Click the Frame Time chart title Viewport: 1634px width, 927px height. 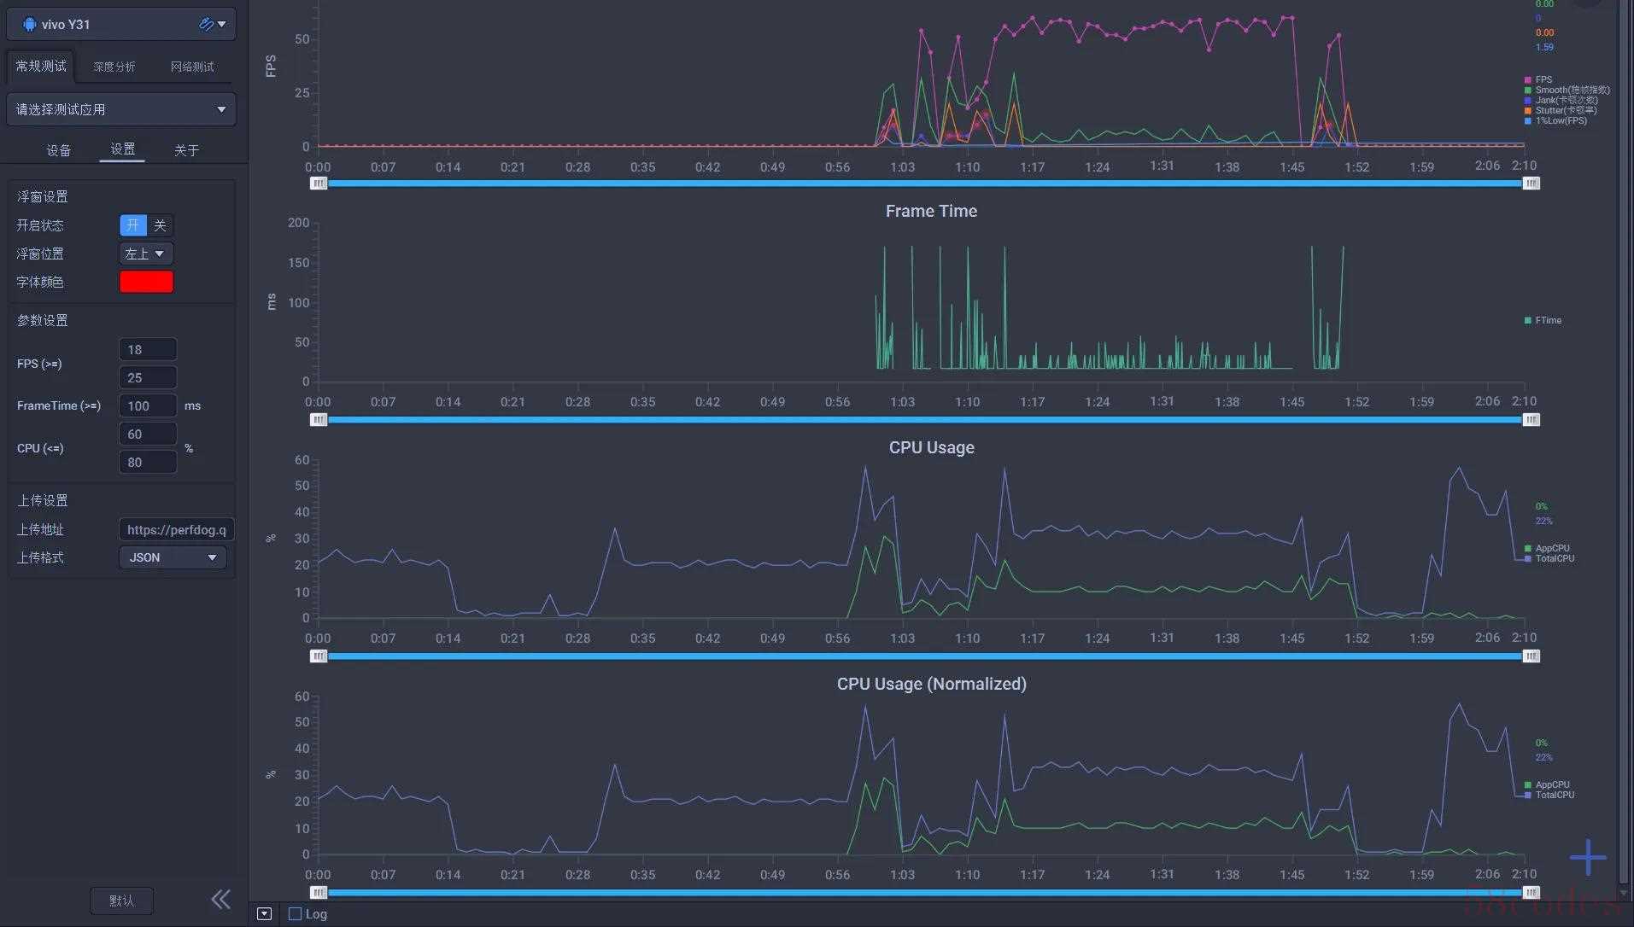[x=931, y=211]
